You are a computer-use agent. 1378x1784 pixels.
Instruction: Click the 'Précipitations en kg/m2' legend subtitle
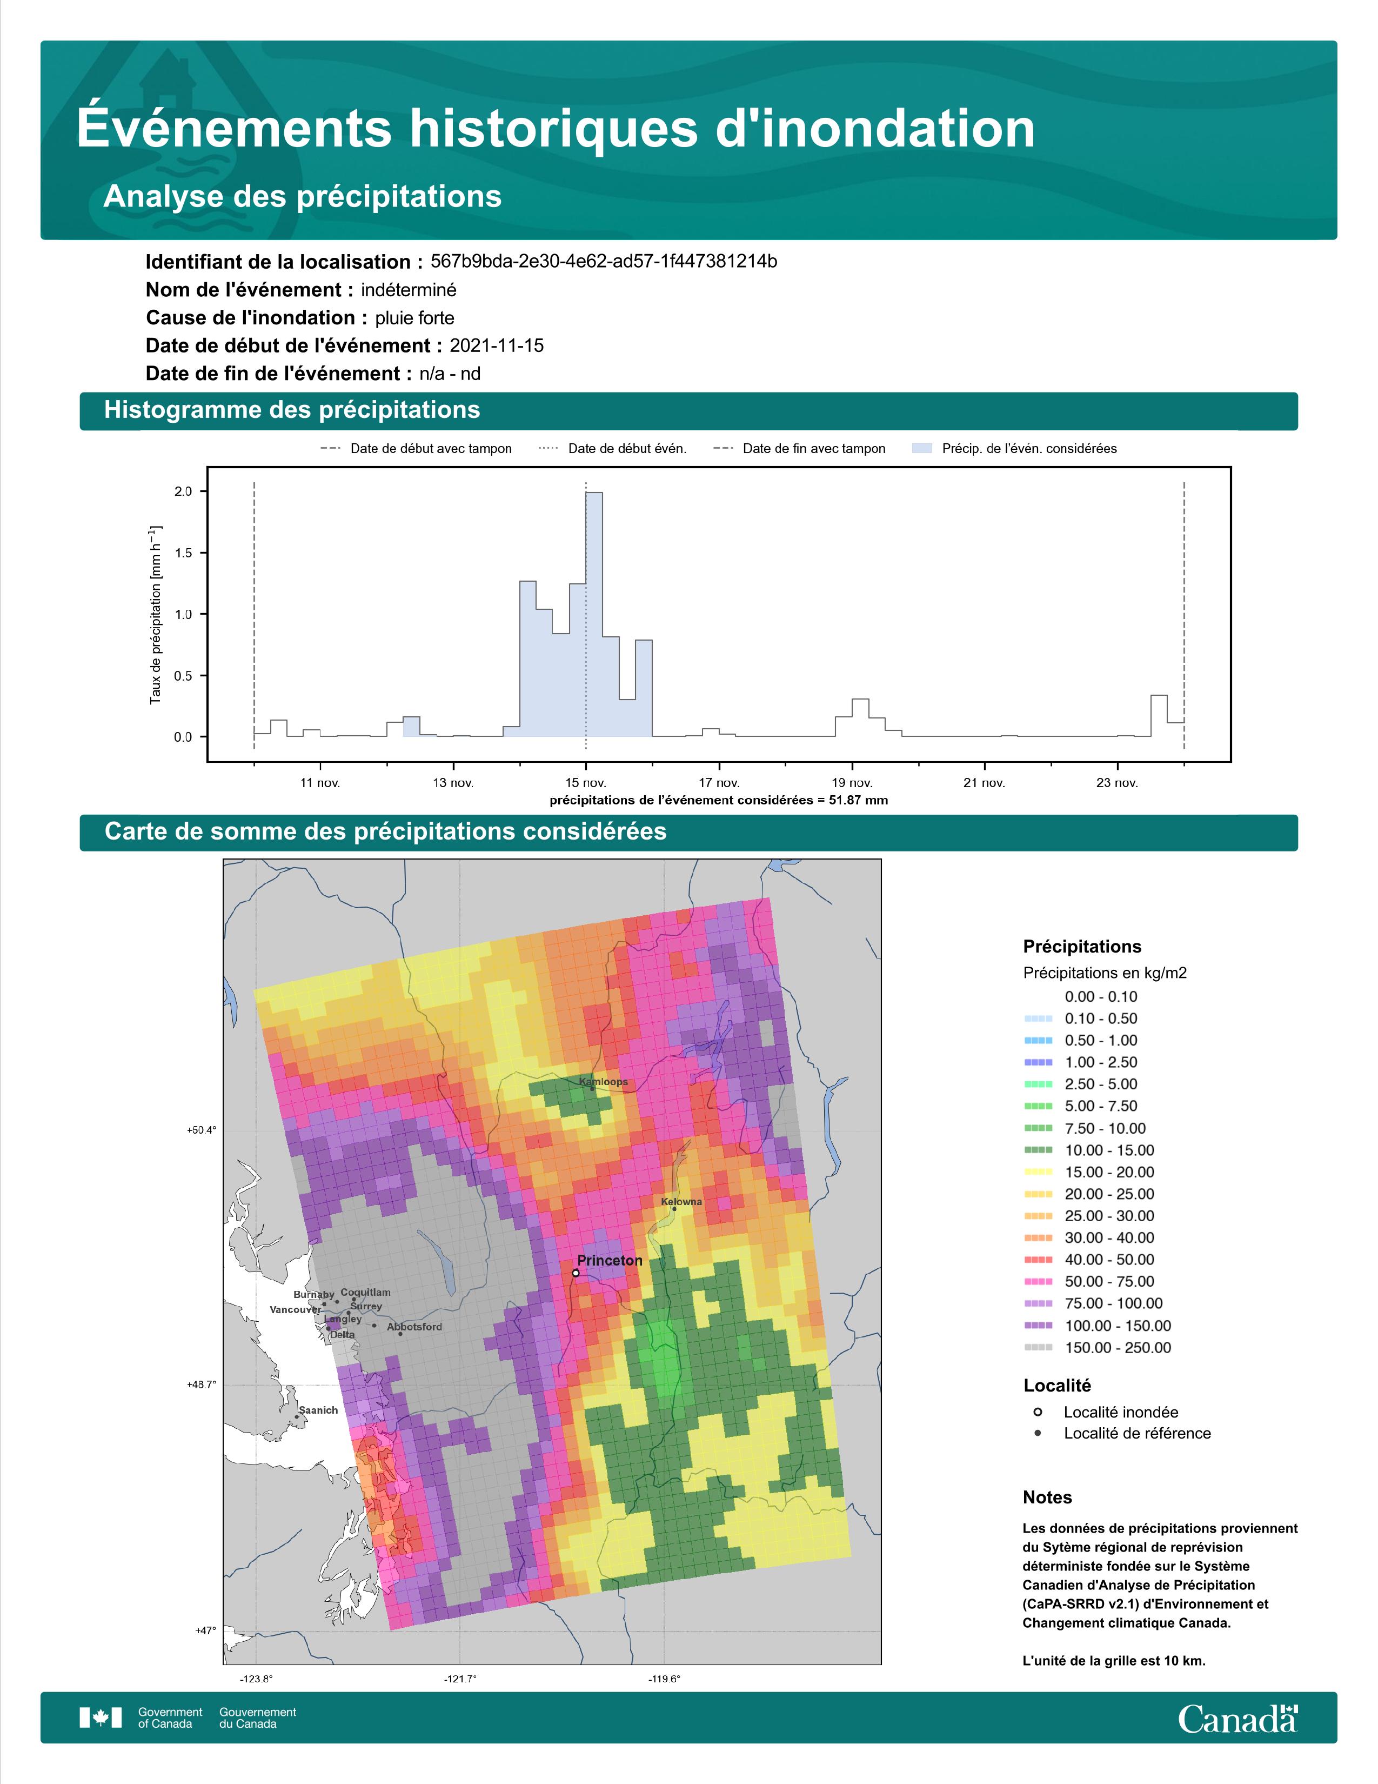click(x=1105, y=973)
